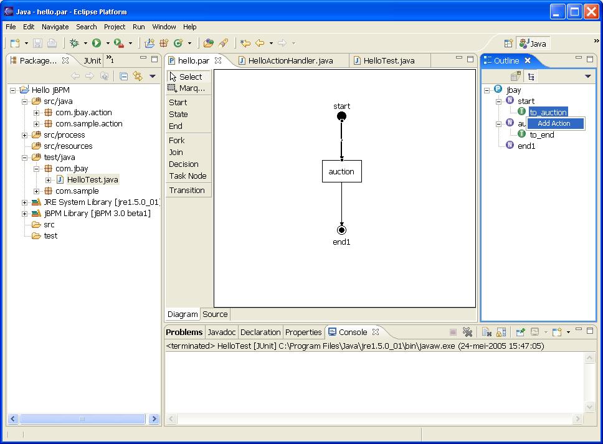Image resolution: width=603 pixels, height=444 pixels.
Task: Click the Open Perspective icon
Action: (x=508, y=44)
